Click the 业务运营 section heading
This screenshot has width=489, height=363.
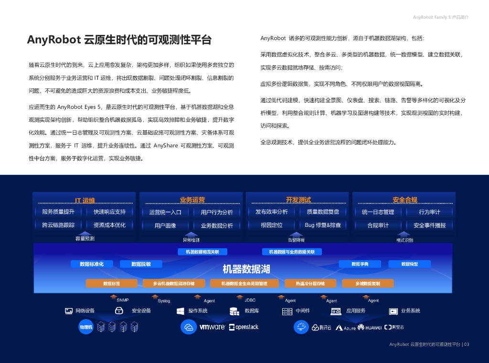(x=192, y=200)
